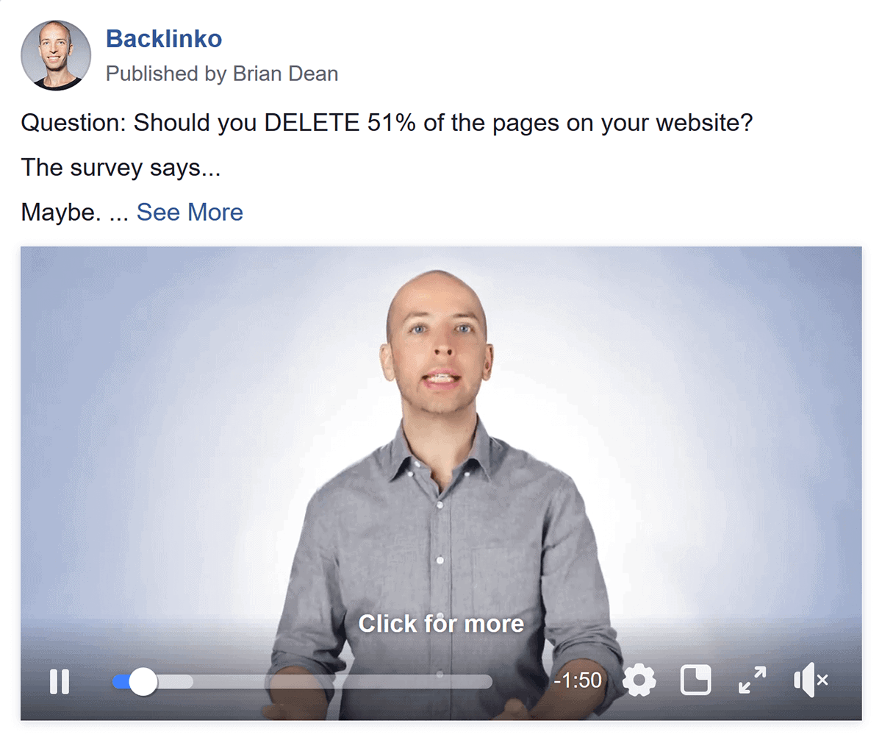Open video settings gear
The width and height of the screenshot is (882, 740).
pos(639,681)
